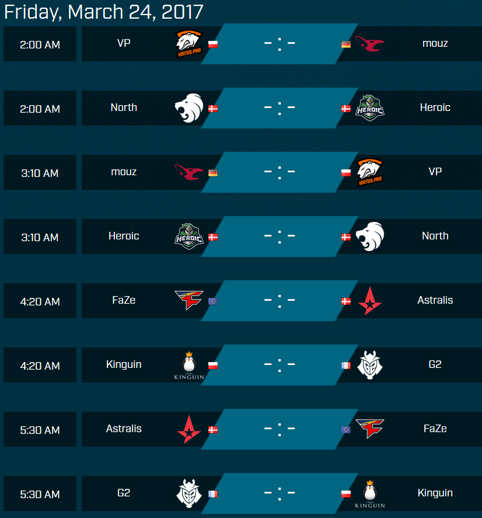The image size is (482, 518).
Task: Click the Astralis logo in the 5:30 AM match
Action: (189, 429)
